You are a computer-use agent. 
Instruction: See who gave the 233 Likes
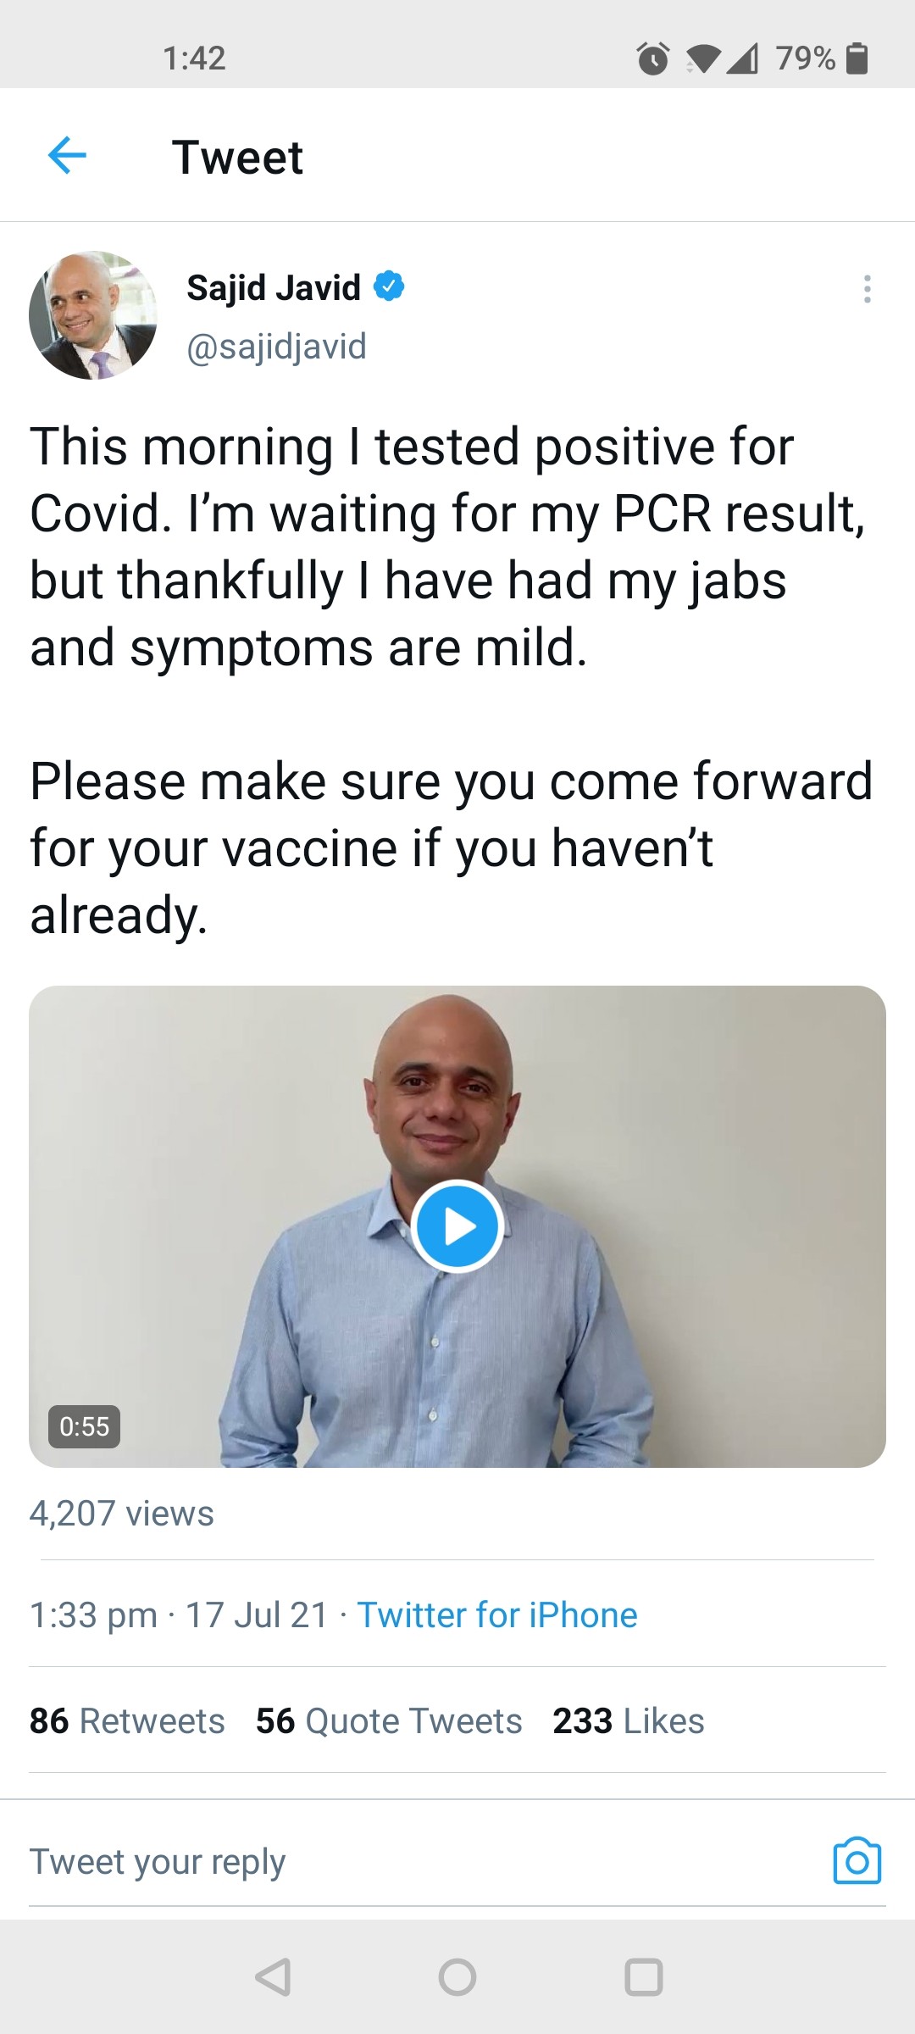coord(627,1720)
